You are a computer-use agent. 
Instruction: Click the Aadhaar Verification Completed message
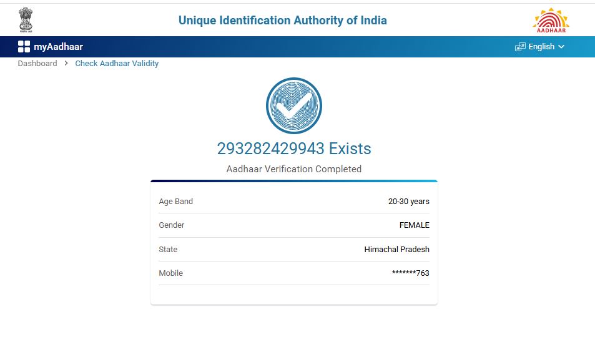coord(293,169)
